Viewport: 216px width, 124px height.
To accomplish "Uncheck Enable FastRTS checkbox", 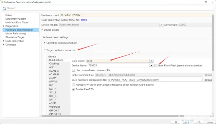I will [x=73, y=89].
